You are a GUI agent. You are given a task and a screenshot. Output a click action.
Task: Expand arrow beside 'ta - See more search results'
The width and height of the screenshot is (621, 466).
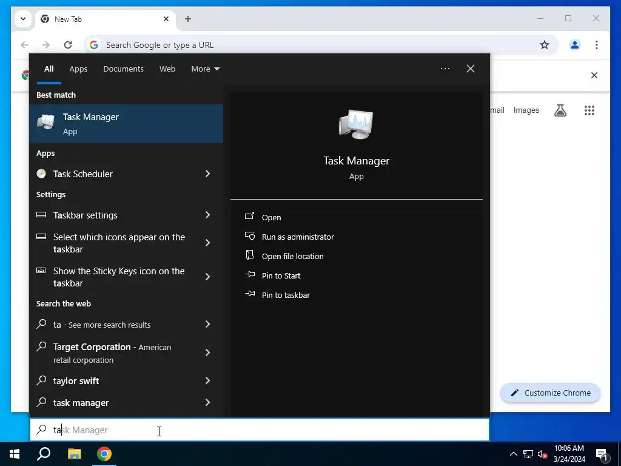[x=207, y=324]
